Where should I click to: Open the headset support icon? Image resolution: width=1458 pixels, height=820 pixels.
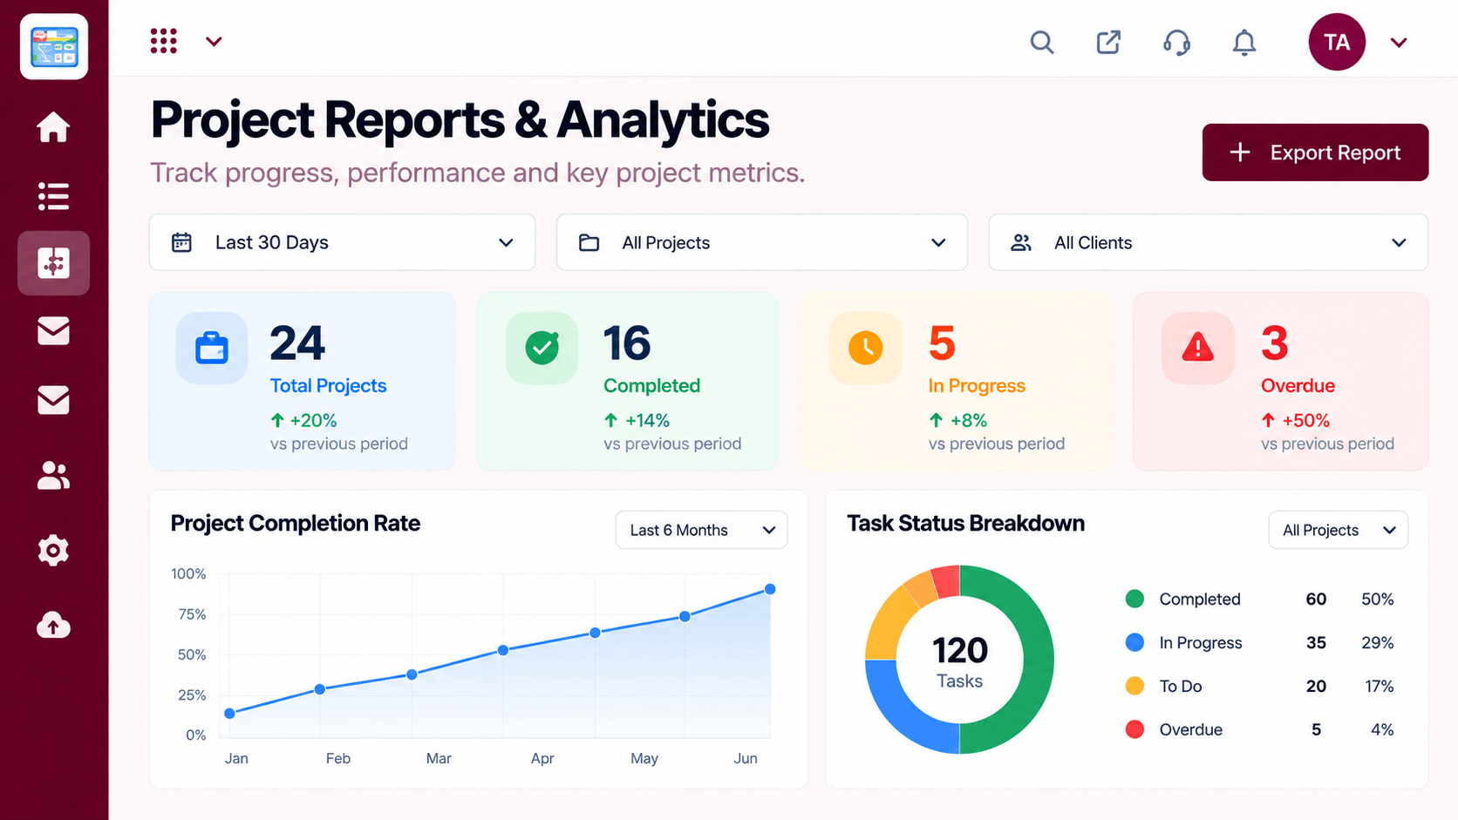click(x=1176, y=42)
